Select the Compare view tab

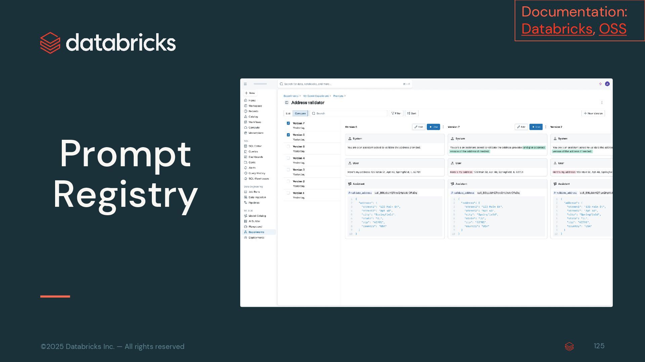(x=300, y=113)
